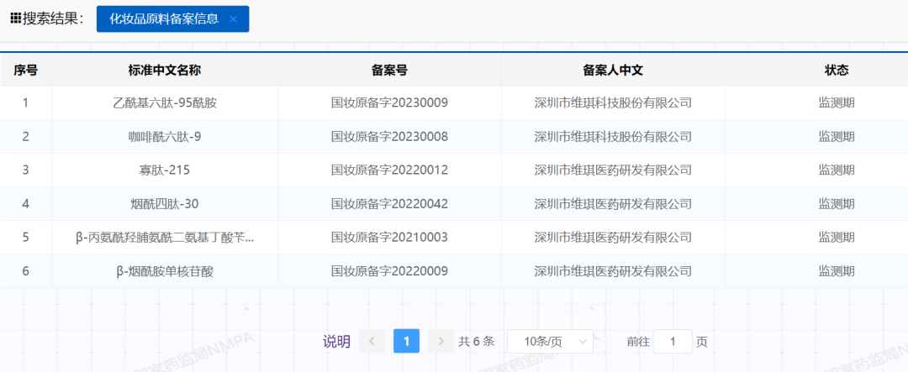
Task: Click row number 1 cell
Action: point(25,103)
